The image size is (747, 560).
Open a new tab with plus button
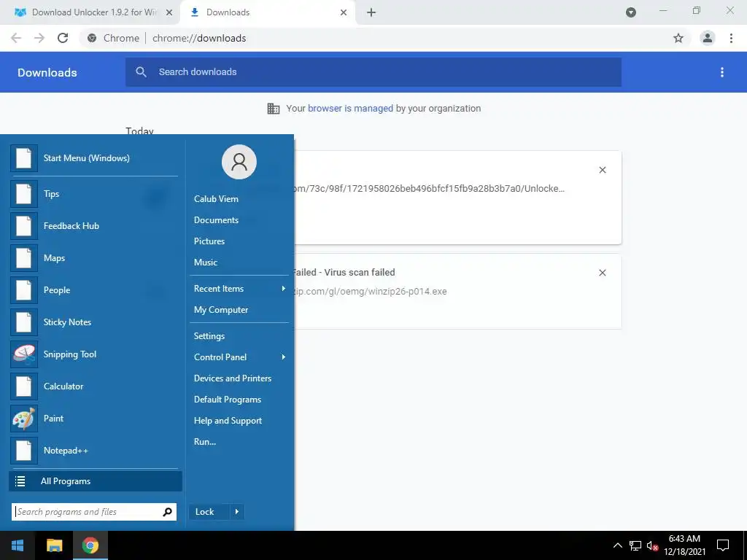pos(371,13)
